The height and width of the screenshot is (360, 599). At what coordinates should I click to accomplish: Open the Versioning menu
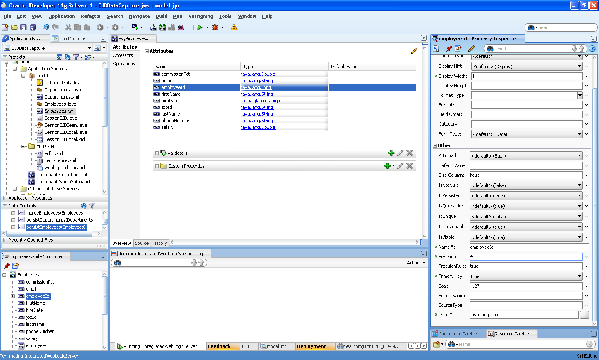click(x=201, y=16)
